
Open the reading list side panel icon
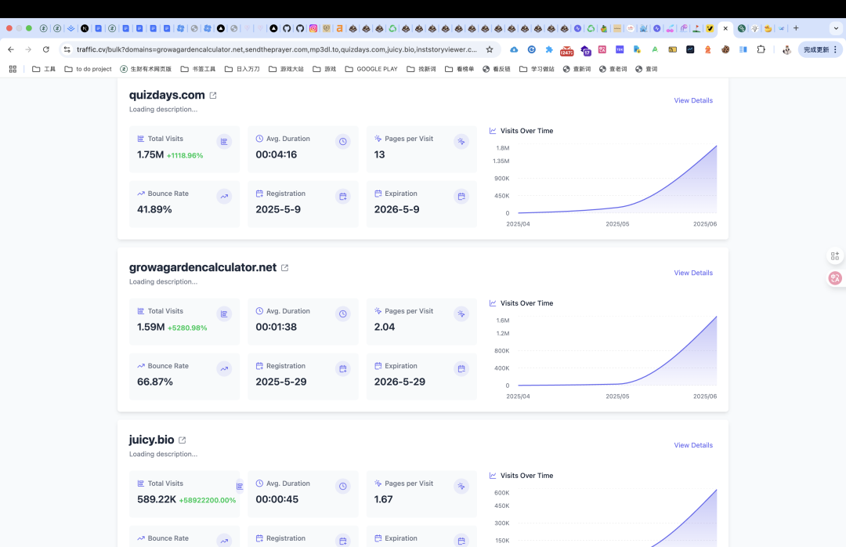(743, 49)
